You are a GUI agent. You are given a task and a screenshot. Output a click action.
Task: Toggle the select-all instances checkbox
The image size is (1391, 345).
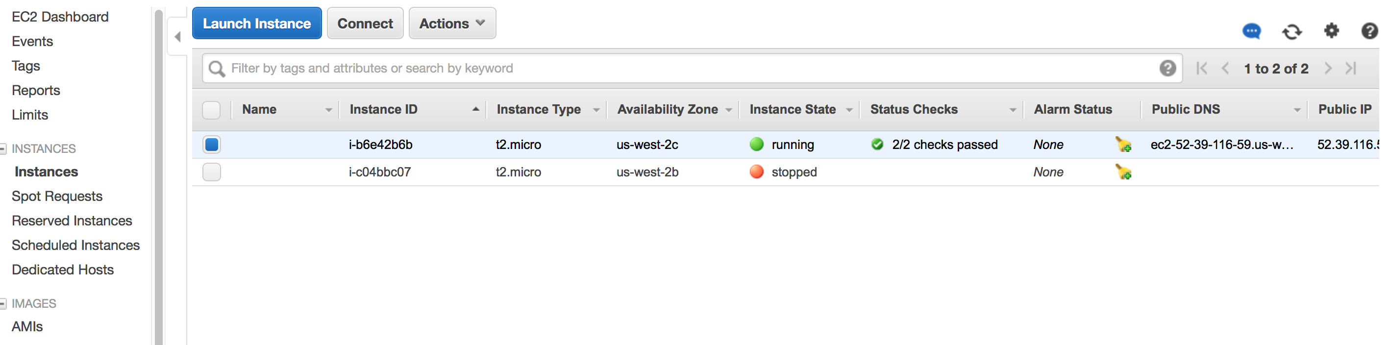coord(211,110)
